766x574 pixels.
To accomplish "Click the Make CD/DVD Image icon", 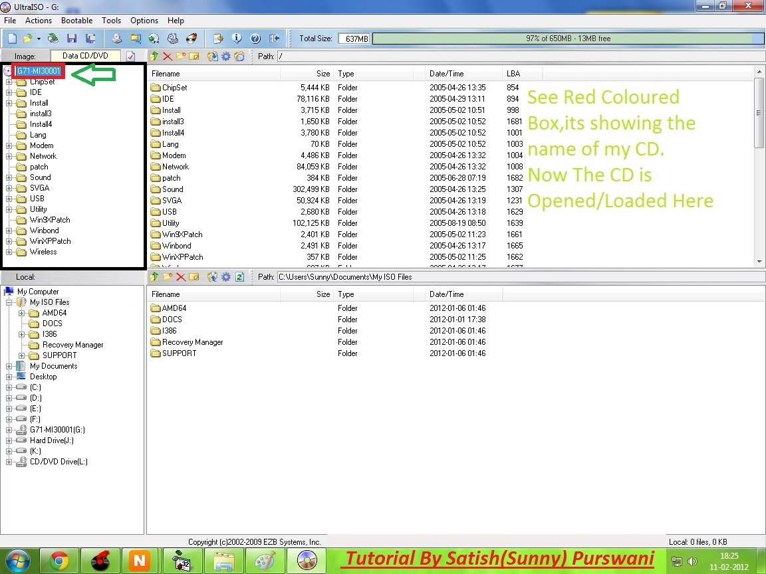I will point(116,39).
